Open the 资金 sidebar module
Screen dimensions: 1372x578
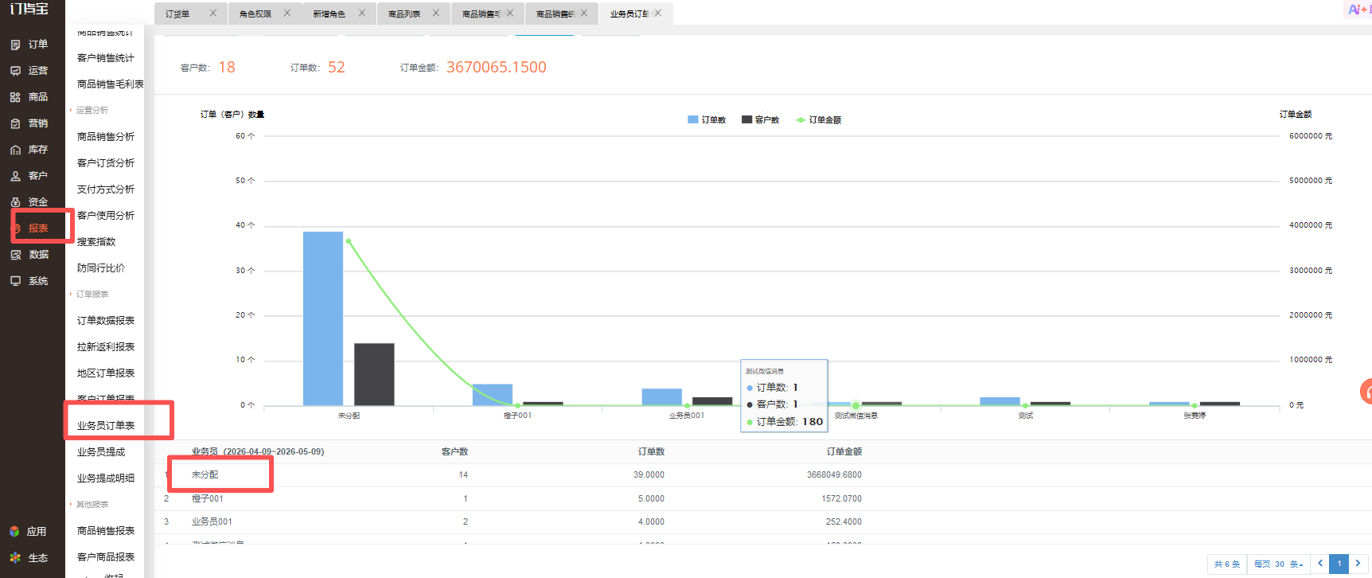coord(29,202)
